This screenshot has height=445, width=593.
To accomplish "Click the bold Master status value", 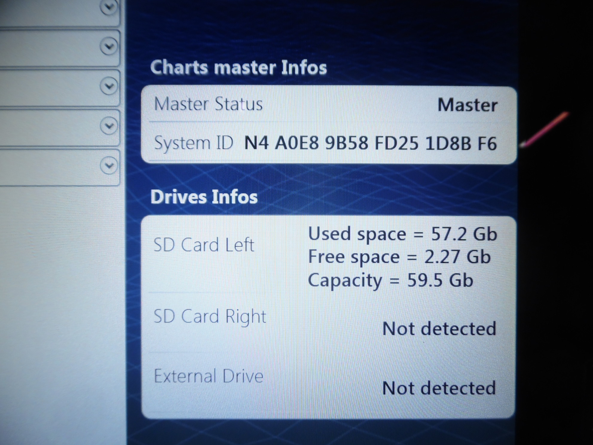I will 467,105.
